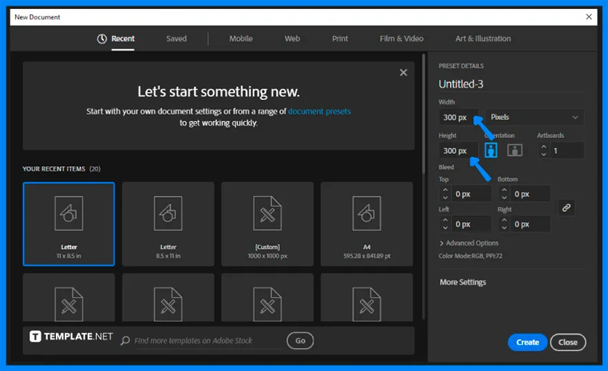Select portrait orientation icon
Screen dimensions: 608x371
491,150
